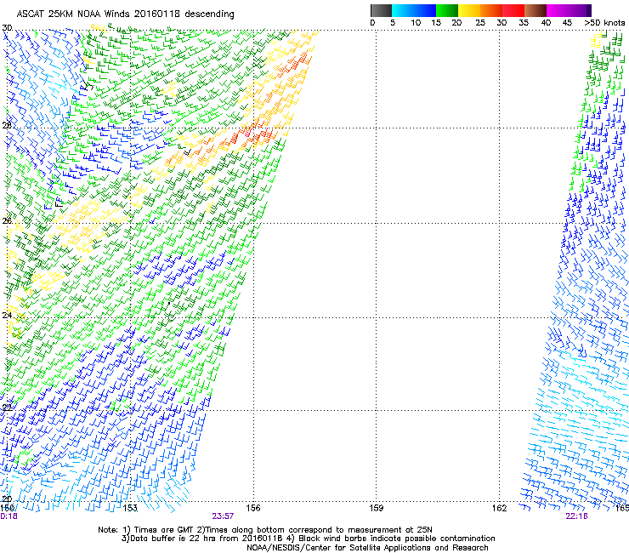Image resolution: width=629 pixels, height=553 pixels.
Task: Click the gray 0-5 knots legend swatch
Action: [381, 10]
